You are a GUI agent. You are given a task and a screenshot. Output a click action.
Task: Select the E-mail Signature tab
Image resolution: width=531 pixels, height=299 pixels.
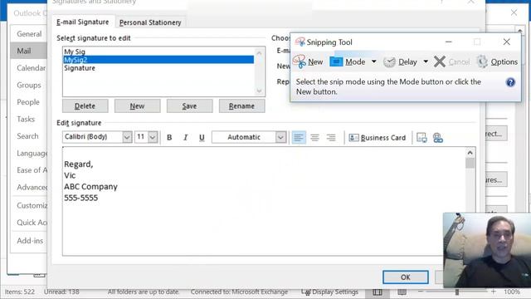(83, 22)
